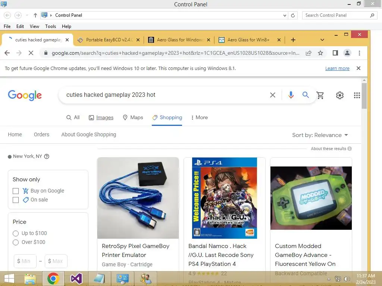This screenshot has height=286, width=382.
Task: Click the page vertical scrollbar thumb
Action: (364, 96)
